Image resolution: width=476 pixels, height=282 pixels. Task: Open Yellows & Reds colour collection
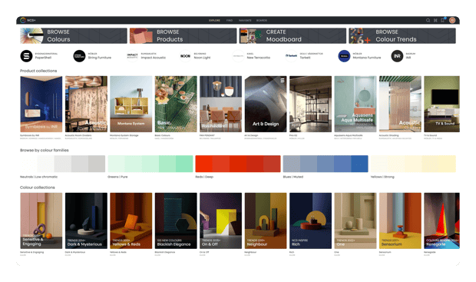[x=131, y=221]
